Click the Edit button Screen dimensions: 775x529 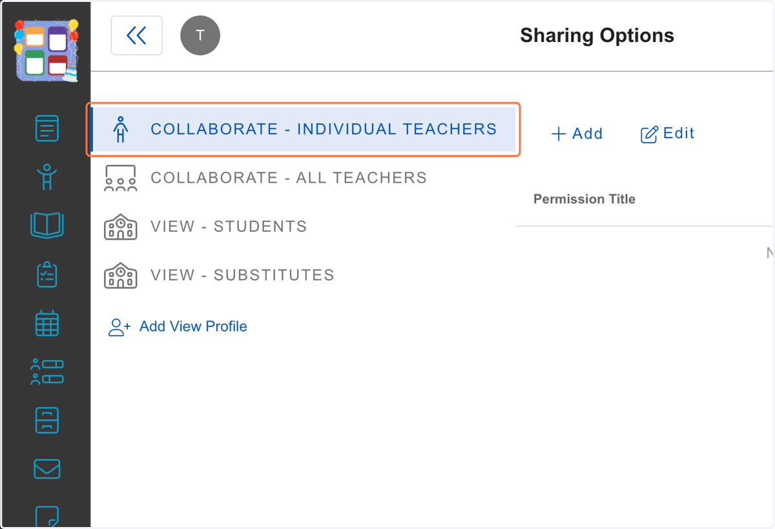point(667,134)
